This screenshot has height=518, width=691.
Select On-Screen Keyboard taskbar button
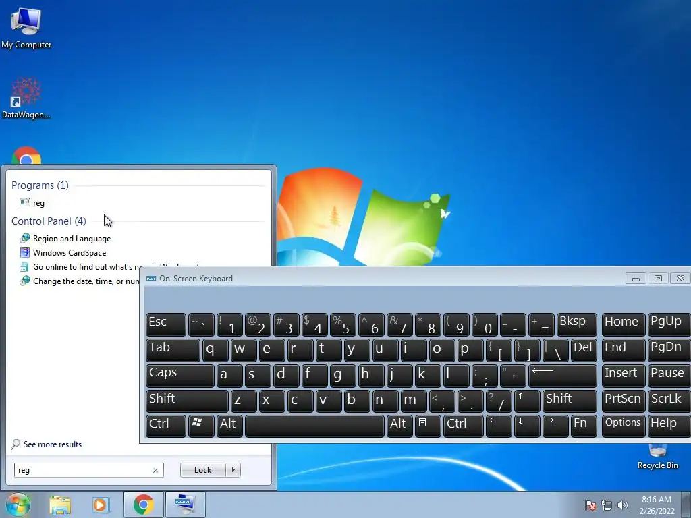coord(185,505)
